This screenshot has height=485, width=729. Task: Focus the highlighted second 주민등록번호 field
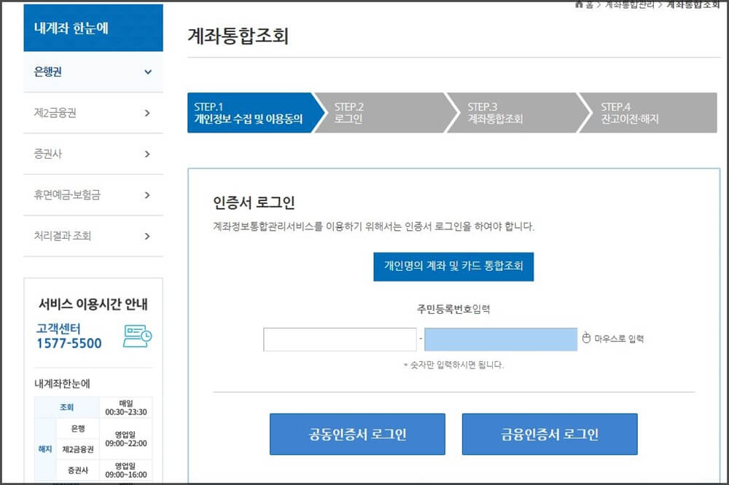pos(501,339)
